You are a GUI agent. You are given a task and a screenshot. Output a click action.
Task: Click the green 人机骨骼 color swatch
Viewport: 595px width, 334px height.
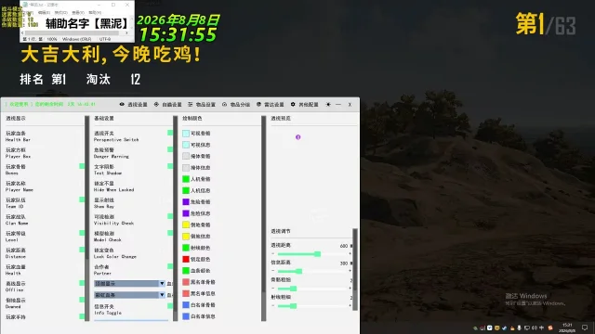pyautogui.click(x=186, y=179)
